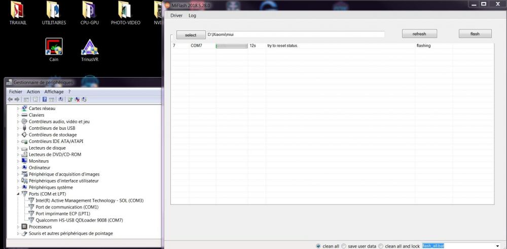Open the PHOTO-VIDEO desktop folder

tap(125, 11)
